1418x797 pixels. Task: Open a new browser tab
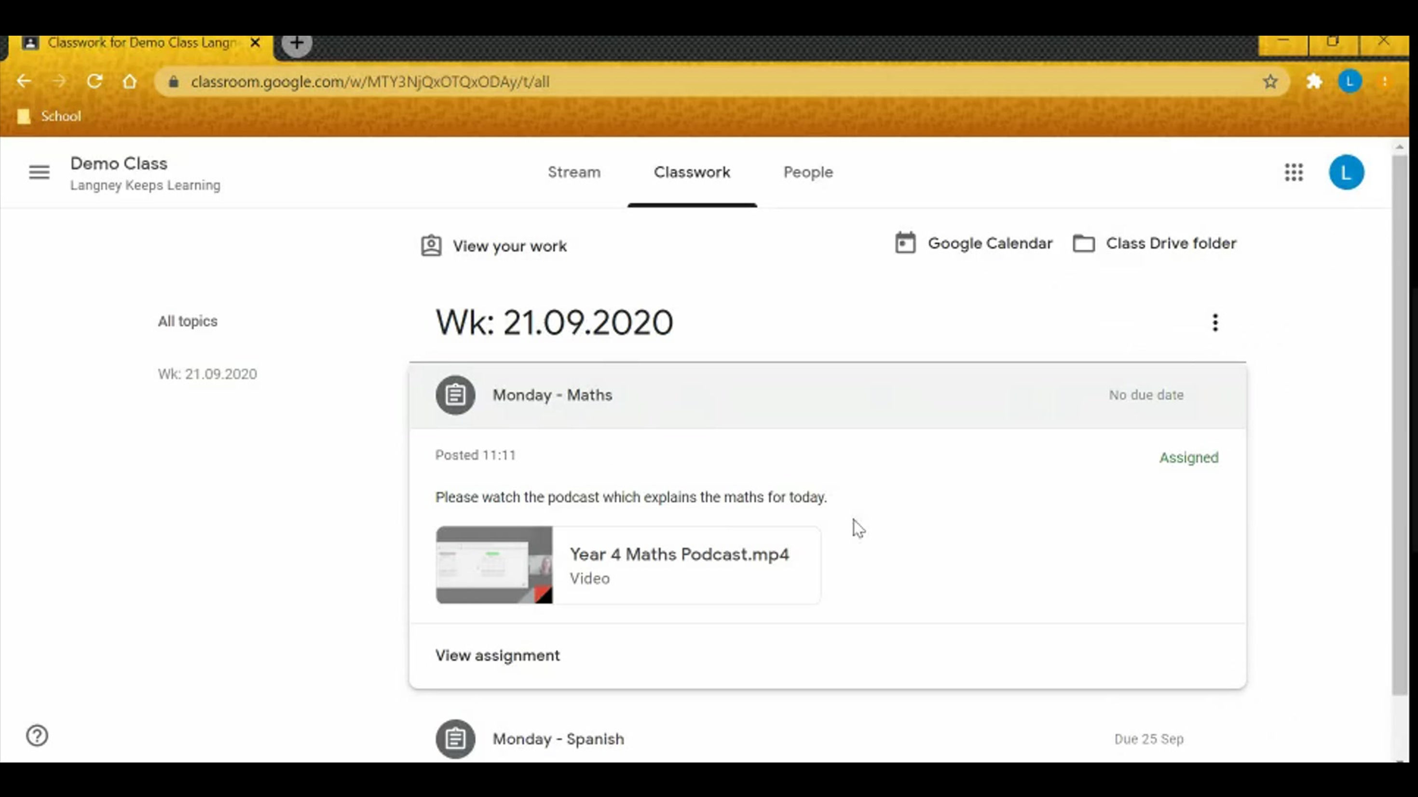pos(297,43)
